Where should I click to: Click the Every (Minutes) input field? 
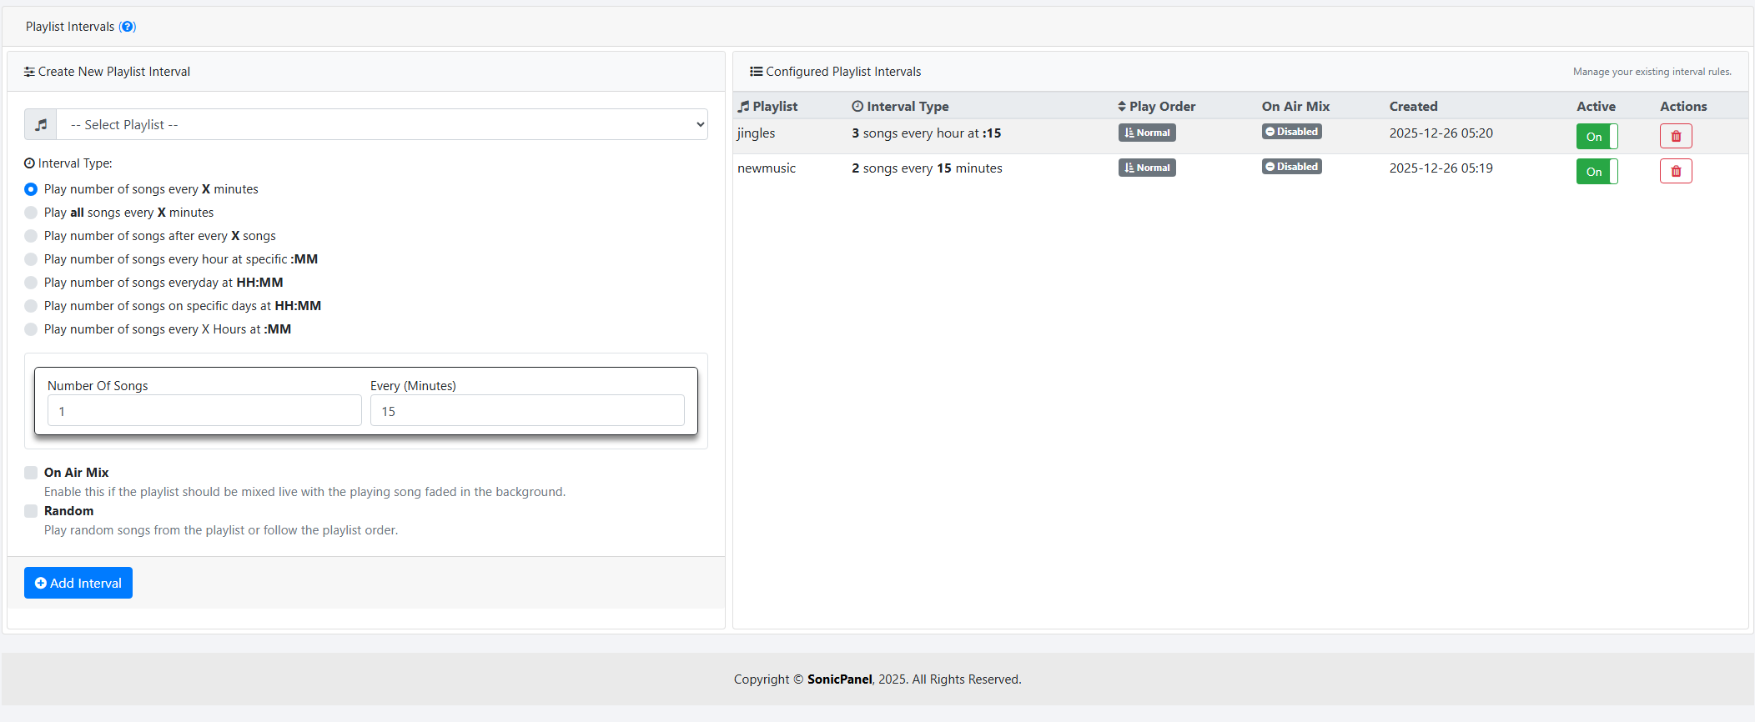527,411
